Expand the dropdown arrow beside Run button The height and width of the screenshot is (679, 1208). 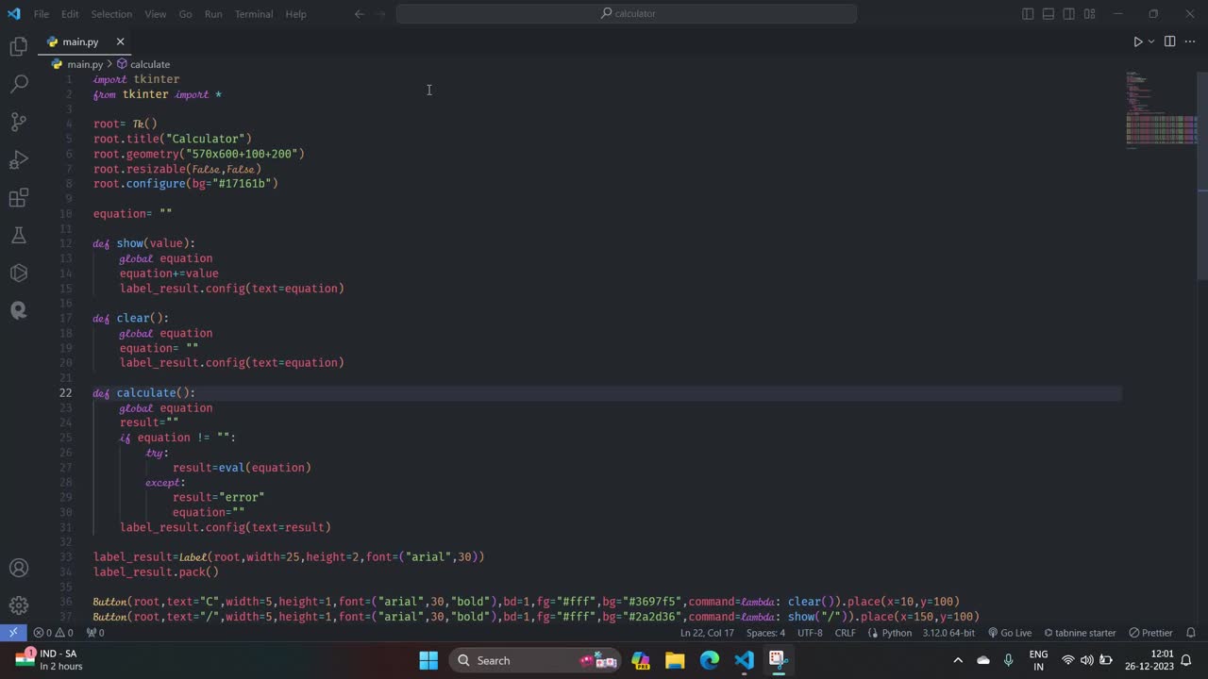1151,41
